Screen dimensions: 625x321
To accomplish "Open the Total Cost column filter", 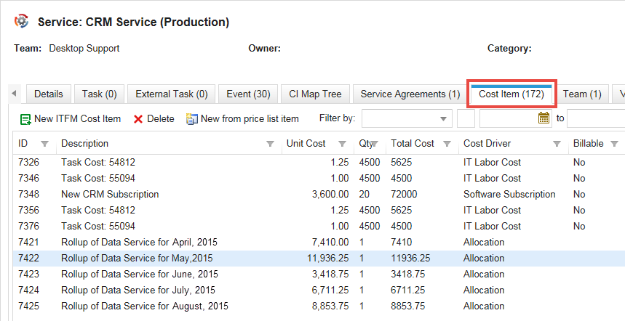I will [x=446, y=144].
